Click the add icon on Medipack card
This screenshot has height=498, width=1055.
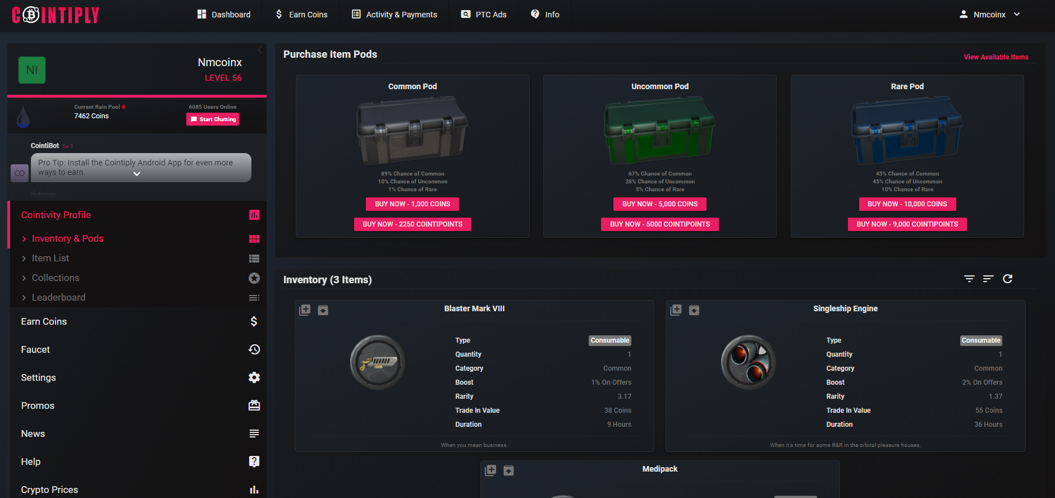click(x=490, y=471)
